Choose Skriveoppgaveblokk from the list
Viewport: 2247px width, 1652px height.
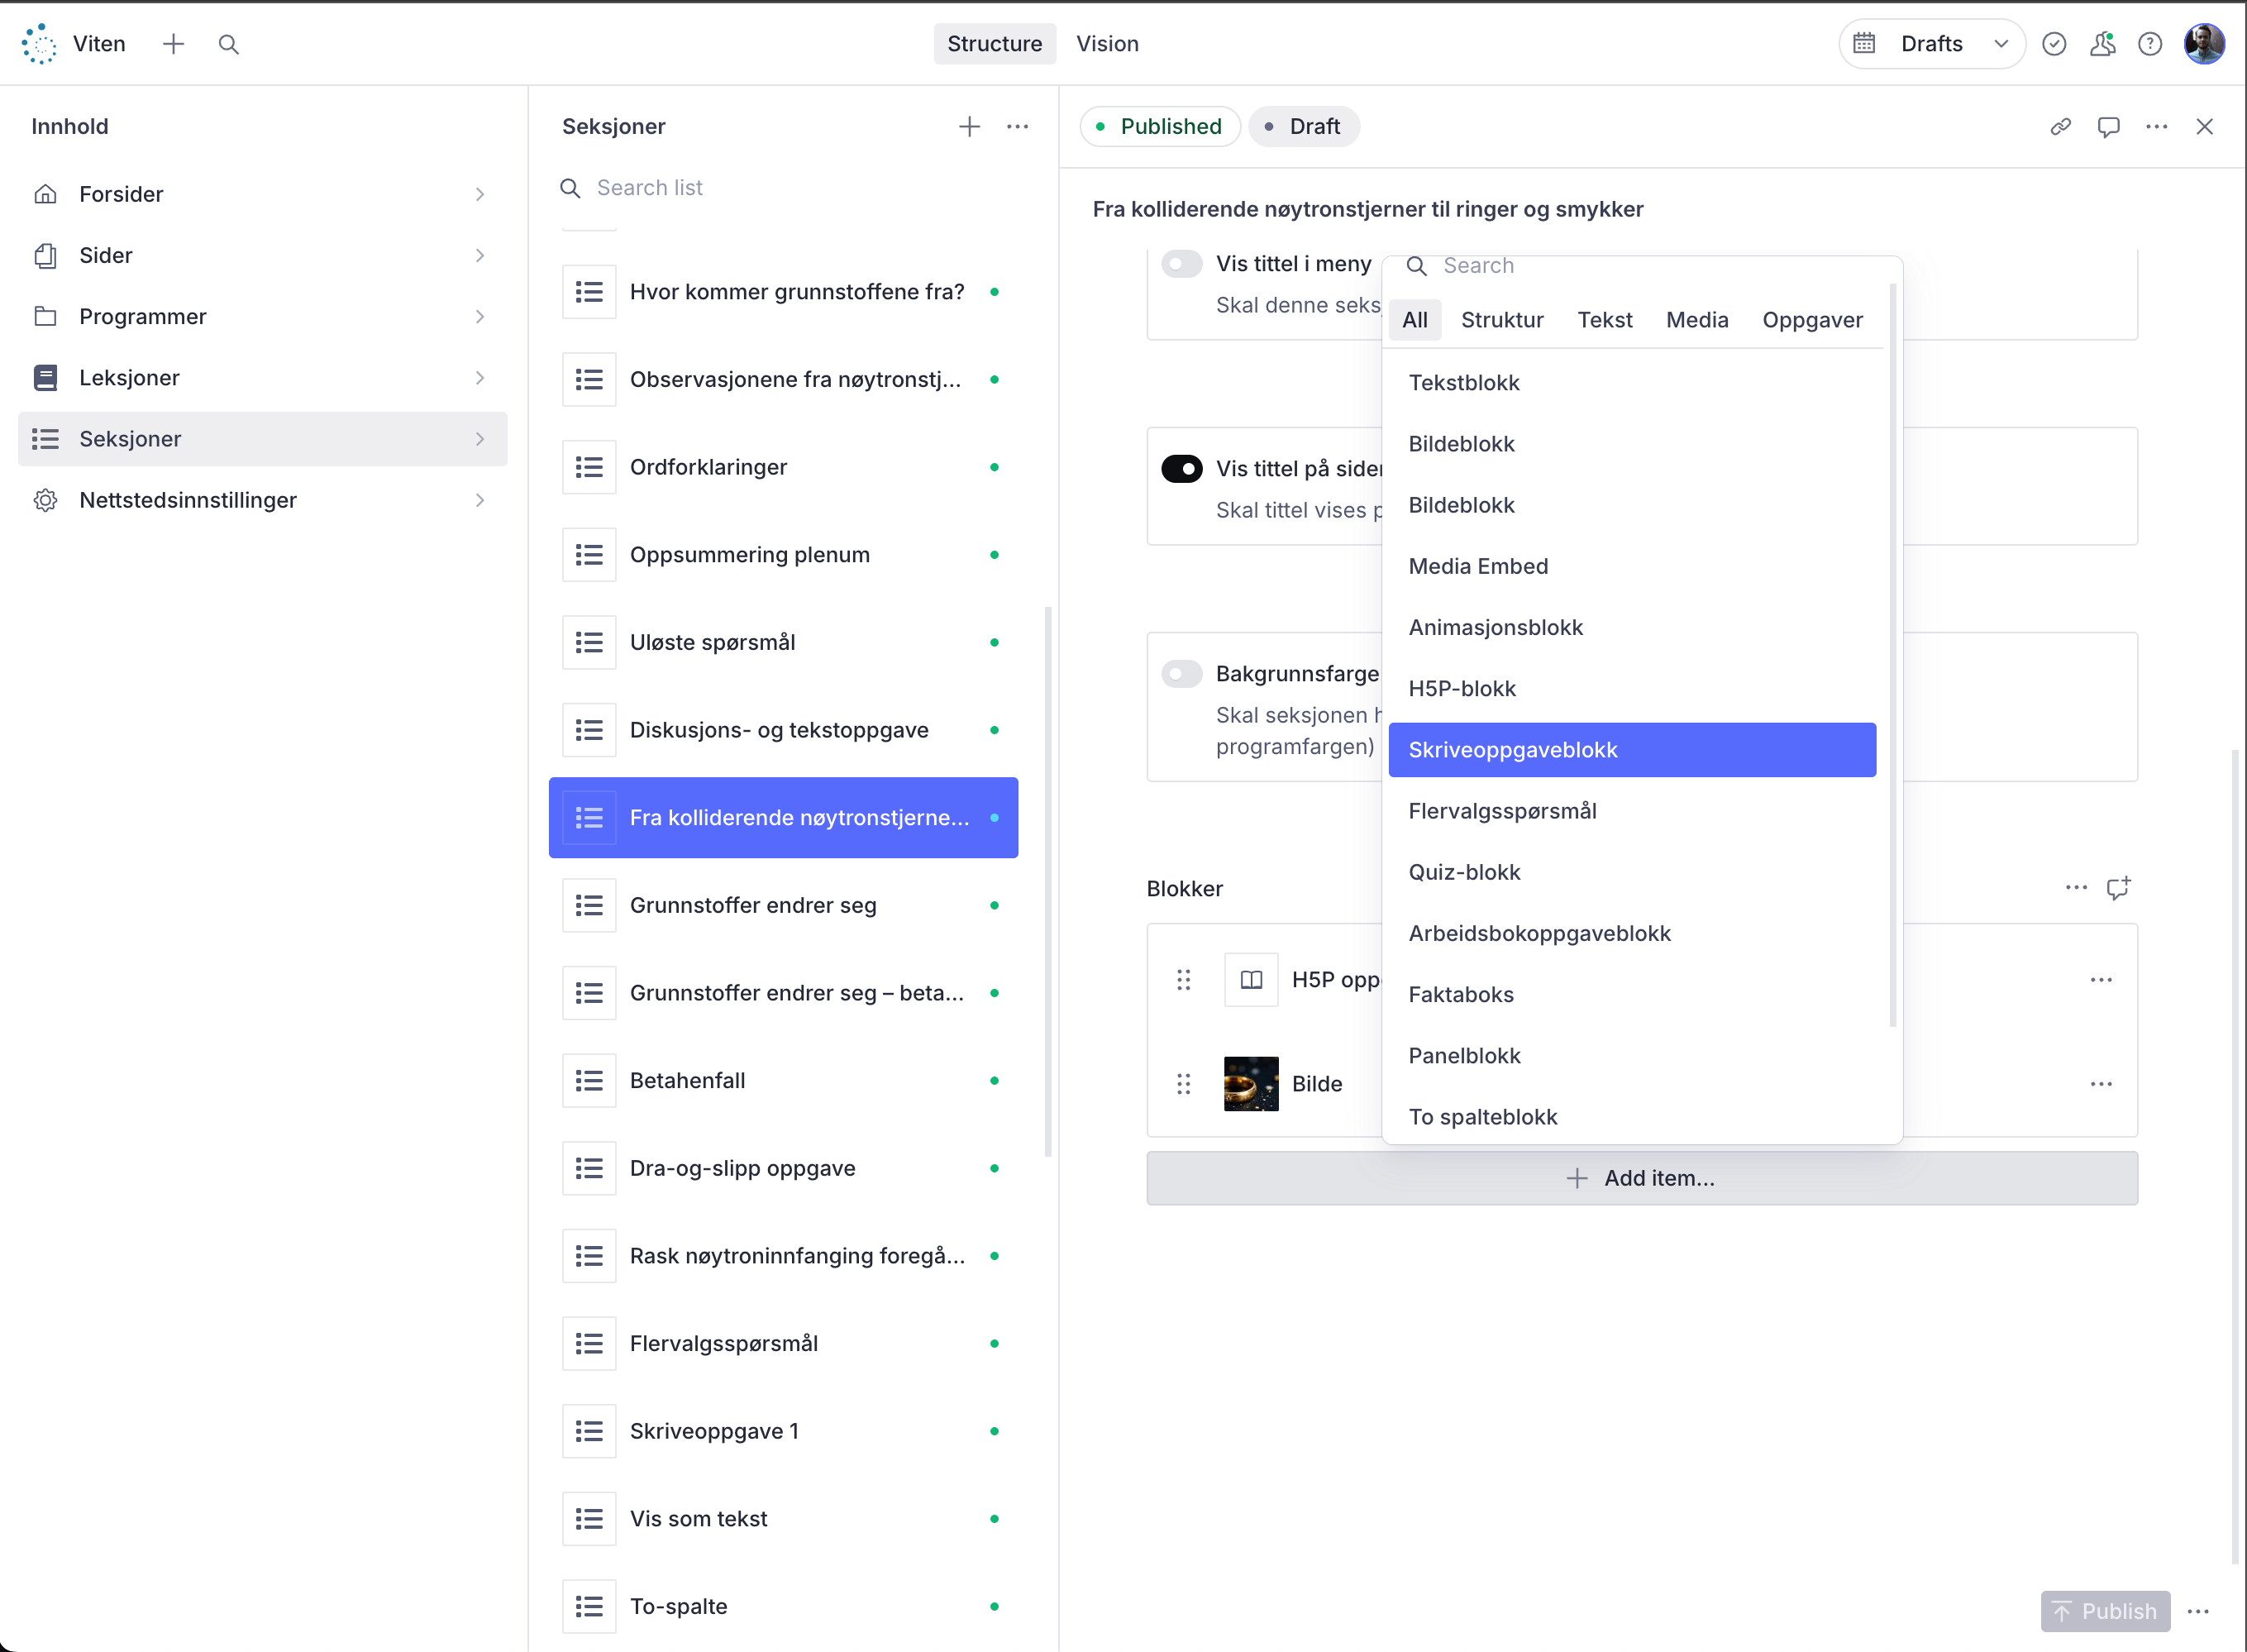coord(1631,750)
